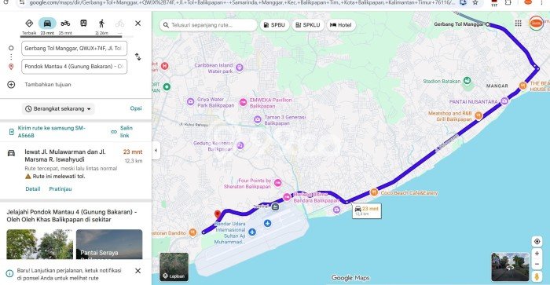
Task: Open the Google account avatar
Action: tap(536, 23)
